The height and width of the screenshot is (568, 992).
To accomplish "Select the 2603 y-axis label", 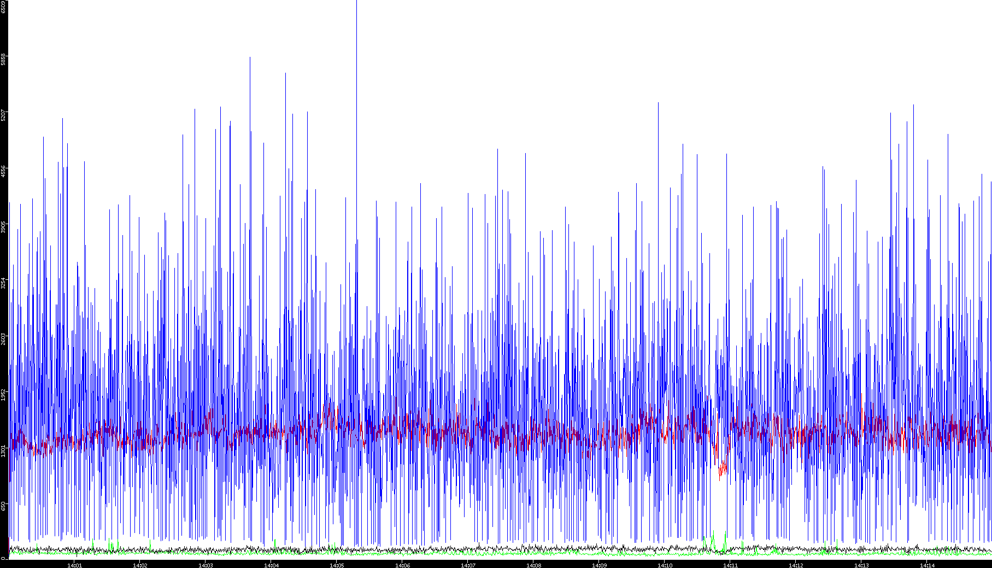I will tap(3, 338).
